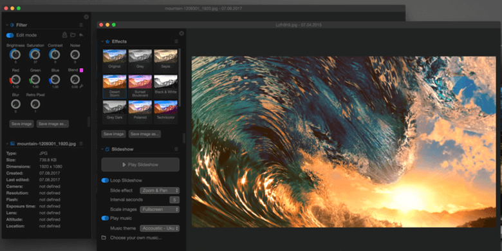Open the Effects panel hamburger menu
Viewport: 502px width, 251px height.
(176, 42)
